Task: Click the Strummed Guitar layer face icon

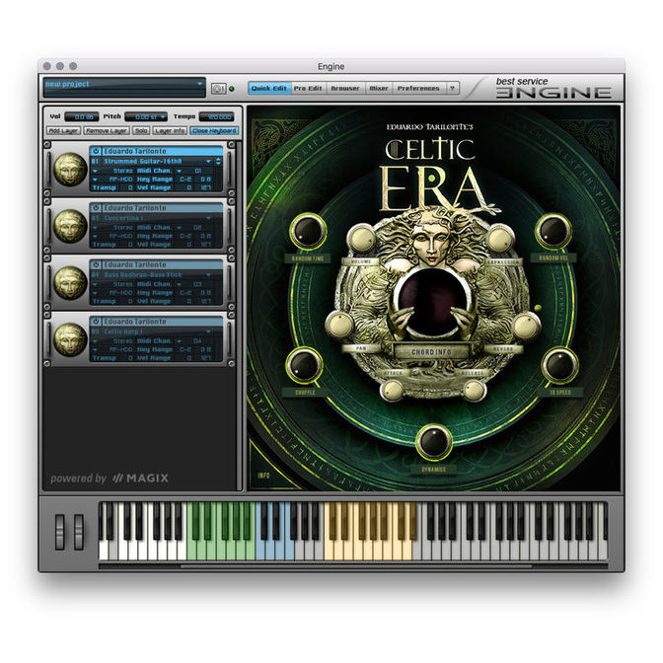Action: point(70,169)
